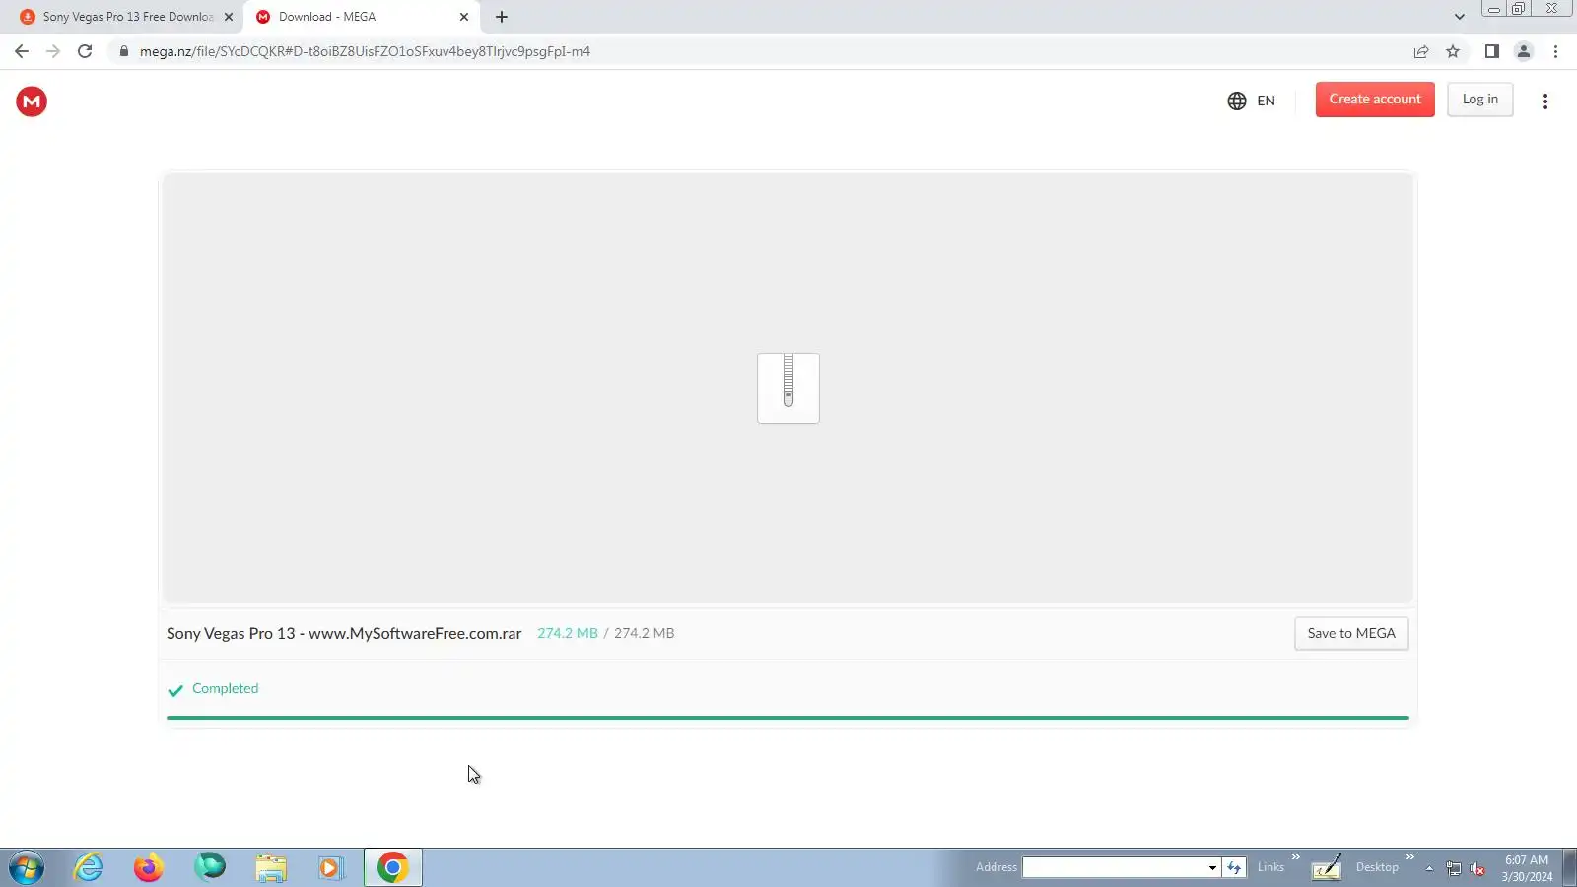This screenshot has height=887, width=1577.
Task: Click the mega.nz address bar URL
Action: (x=365, y=51)
